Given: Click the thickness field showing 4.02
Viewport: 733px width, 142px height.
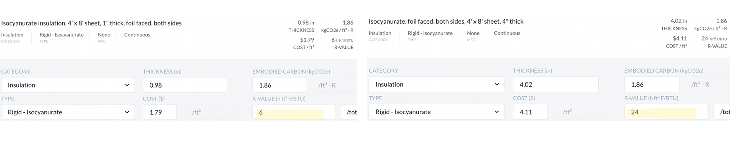Looking at the screenshot, I should click(x=555, y=84).
